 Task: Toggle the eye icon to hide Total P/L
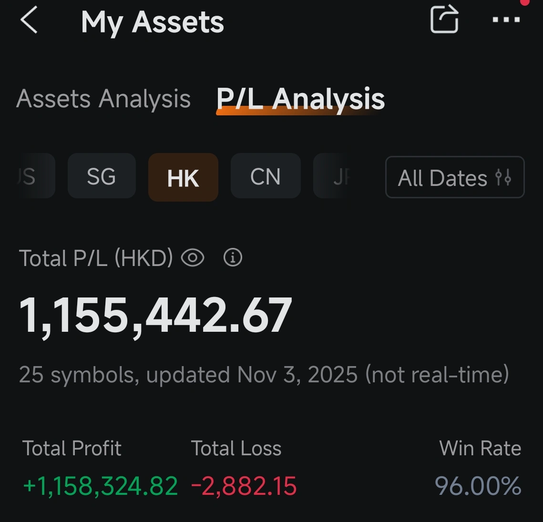(x=193, y=258)
